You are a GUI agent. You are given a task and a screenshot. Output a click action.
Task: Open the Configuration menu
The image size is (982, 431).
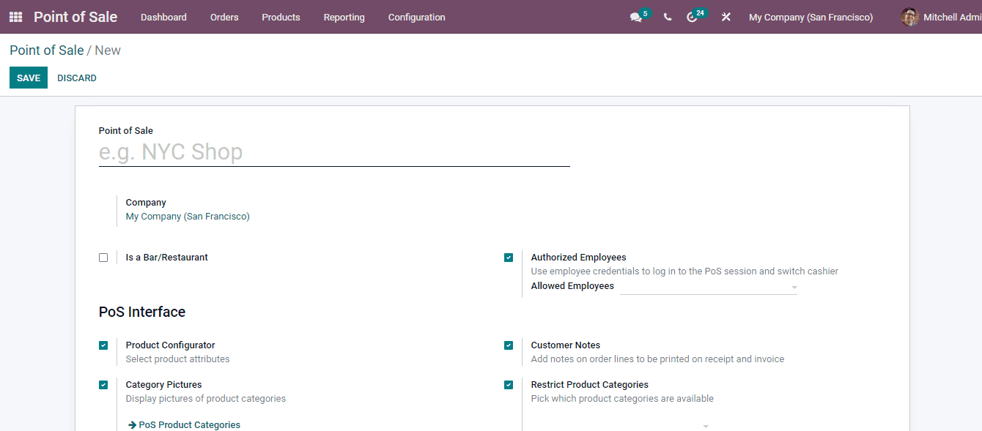(x=416, y=17)
